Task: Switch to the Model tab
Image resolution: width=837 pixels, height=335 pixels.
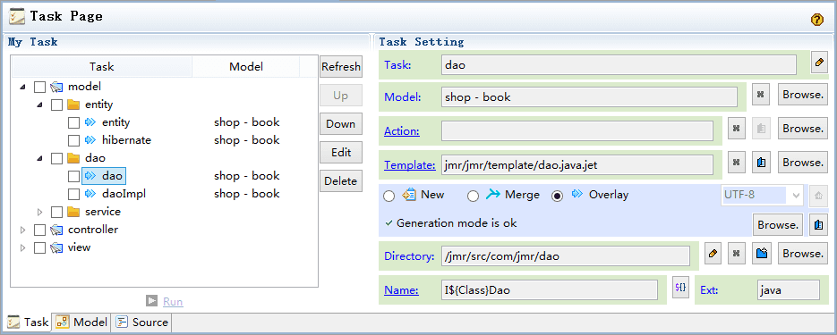Action: (81, 322)
